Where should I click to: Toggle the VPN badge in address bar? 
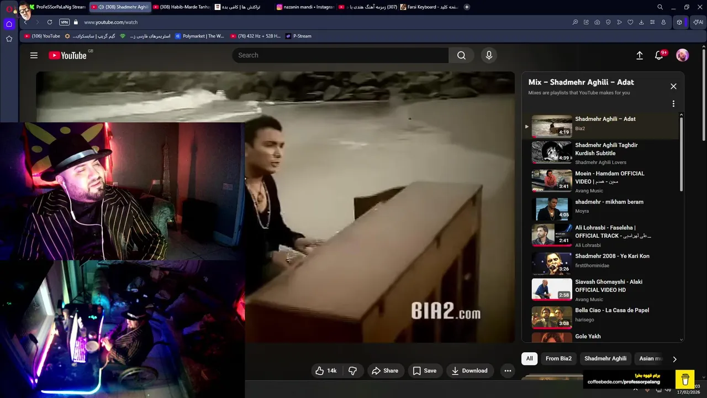(x=64, y=22)
